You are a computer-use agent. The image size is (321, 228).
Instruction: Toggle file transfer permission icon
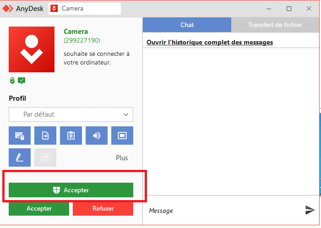tap(45, 136)
